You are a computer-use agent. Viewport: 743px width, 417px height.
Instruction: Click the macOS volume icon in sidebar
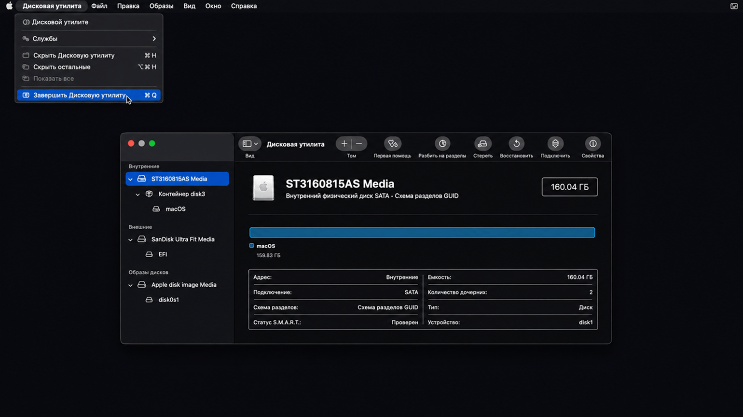click(x=156, y=209)
